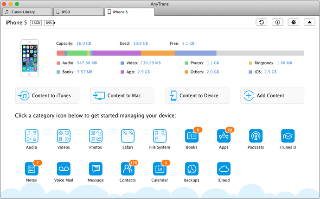Click the Books size 9.57 MB
320x199 pixels.
[x=85, y=72]
